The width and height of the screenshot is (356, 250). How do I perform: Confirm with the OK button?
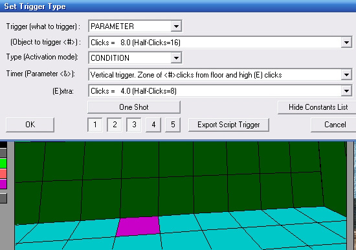pos(30,125)
